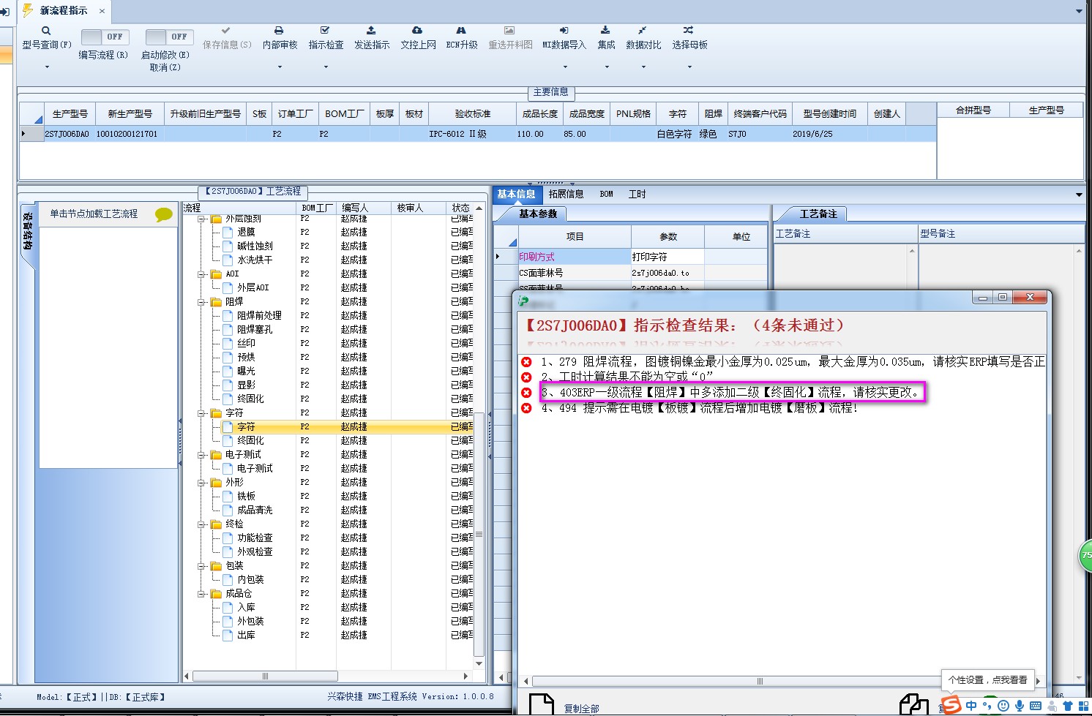1092x716 pixels.
Task: Click the 发送指示 upload icon
Action: click(371, 31)
